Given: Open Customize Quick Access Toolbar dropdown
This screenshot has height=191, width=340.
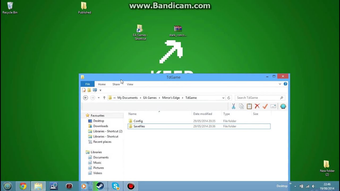Looking at the screenshot, I should 100,90.
